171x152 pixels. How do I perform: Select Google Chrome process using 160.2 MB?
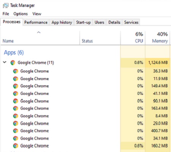[35, 146]
